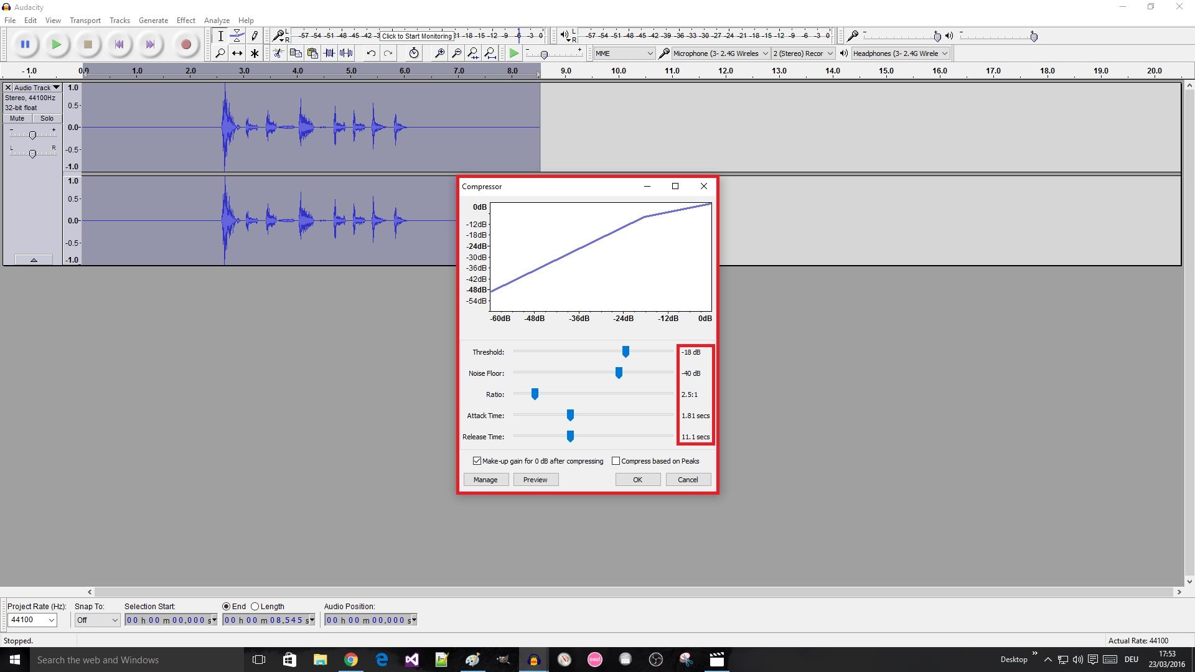Open the Snap To dropdown

[97, 620]
